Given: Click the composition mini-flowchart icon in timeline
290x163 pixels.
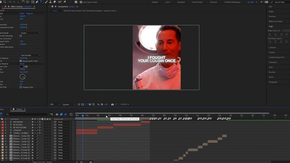Looking at the screenshot, I should pyautogui.click(x=51, y=115).
